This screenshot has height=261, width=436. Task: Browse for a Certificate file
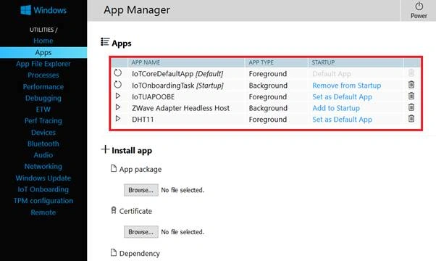click(141, 232)
